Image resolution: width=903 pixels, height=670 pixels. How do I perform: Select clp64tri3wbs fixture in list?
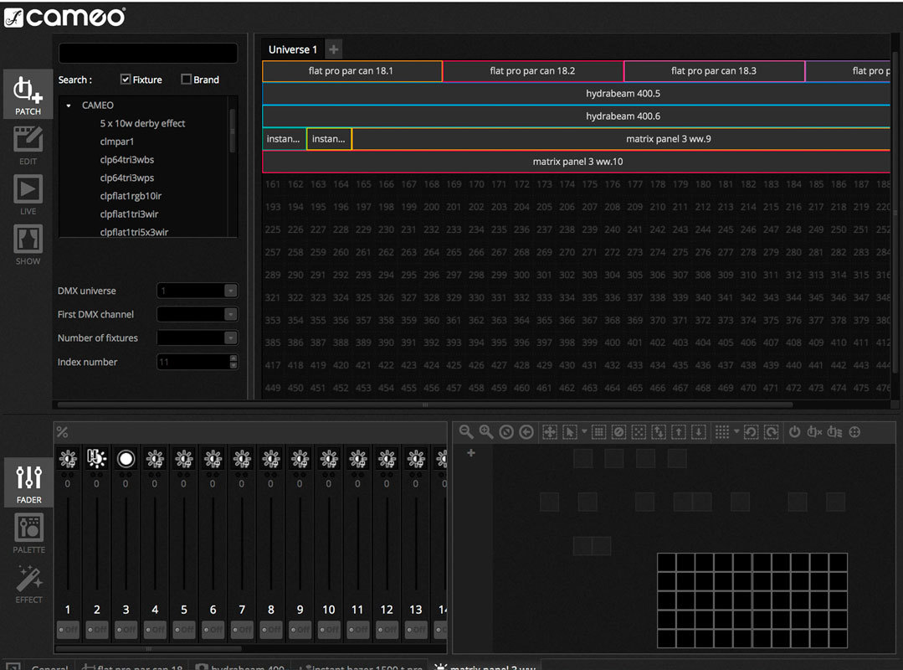[x=127, y=160]
